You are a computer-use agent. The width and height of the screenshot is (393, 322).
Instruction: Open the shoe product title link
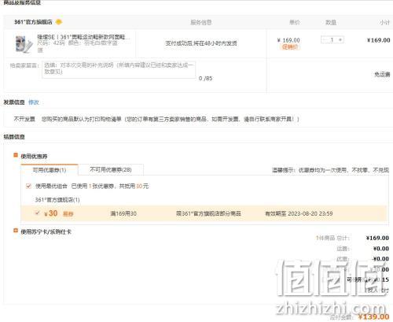point(83,37)
